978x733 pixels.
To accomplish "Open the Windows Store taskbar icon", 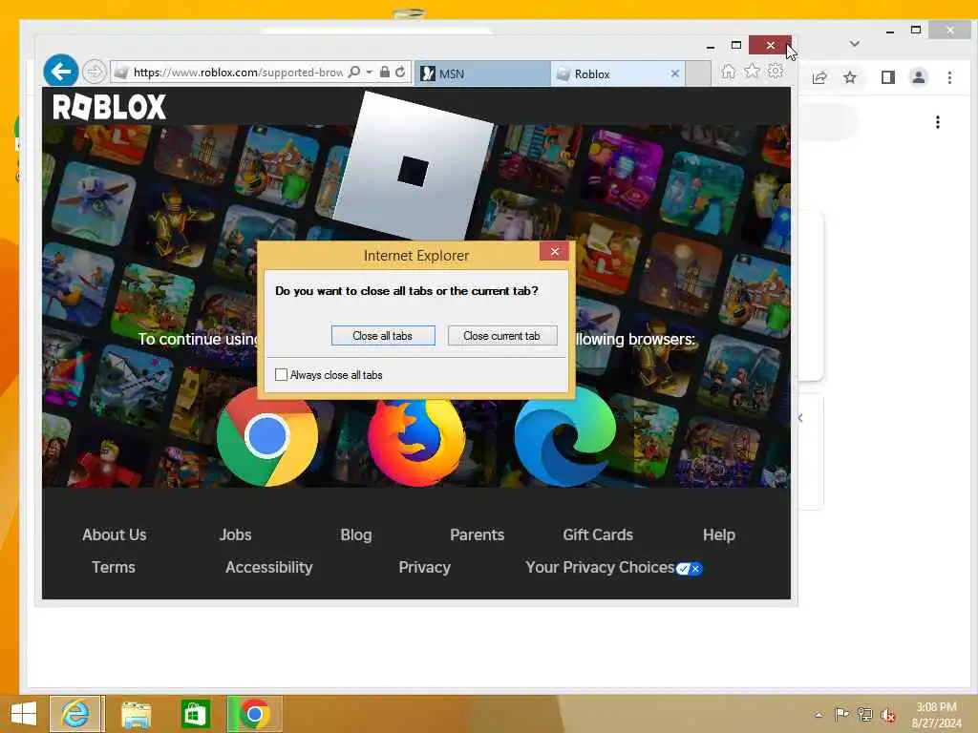I will click(x=195, y=714).
